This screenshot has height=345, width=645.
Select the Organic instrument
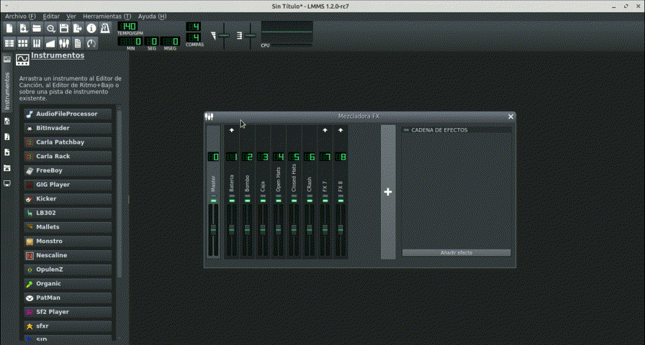click(x=68, y=284)
